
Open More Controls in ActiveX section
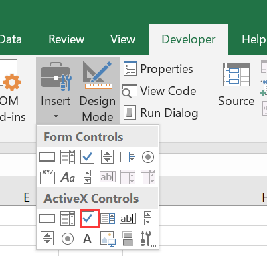[148, 239]
